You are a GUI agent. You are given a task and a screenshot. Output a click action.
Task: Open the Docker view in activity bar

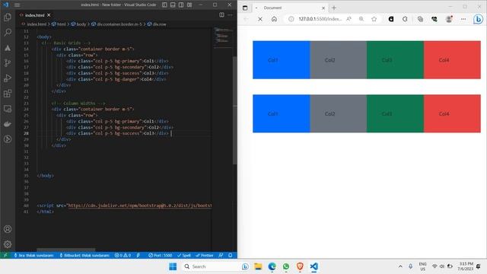8,124
